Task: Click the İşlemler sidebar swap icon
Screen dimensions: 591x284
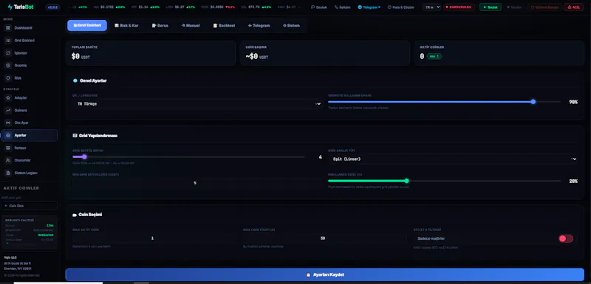Action: 8,53
